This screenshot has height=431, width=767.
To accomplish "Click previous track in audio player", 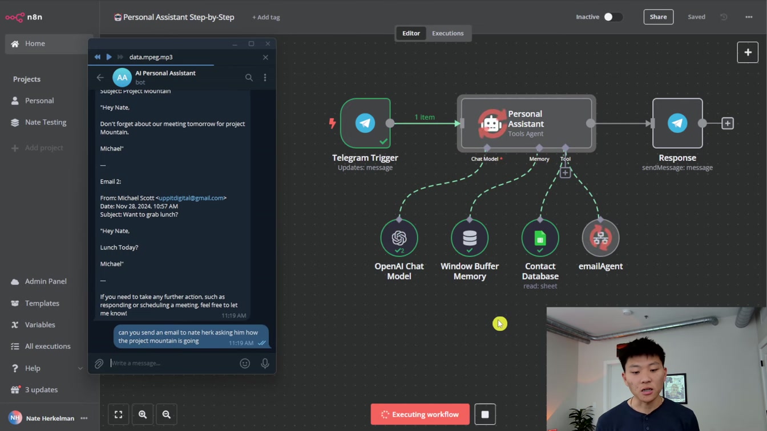I will (x=98, y=57).
